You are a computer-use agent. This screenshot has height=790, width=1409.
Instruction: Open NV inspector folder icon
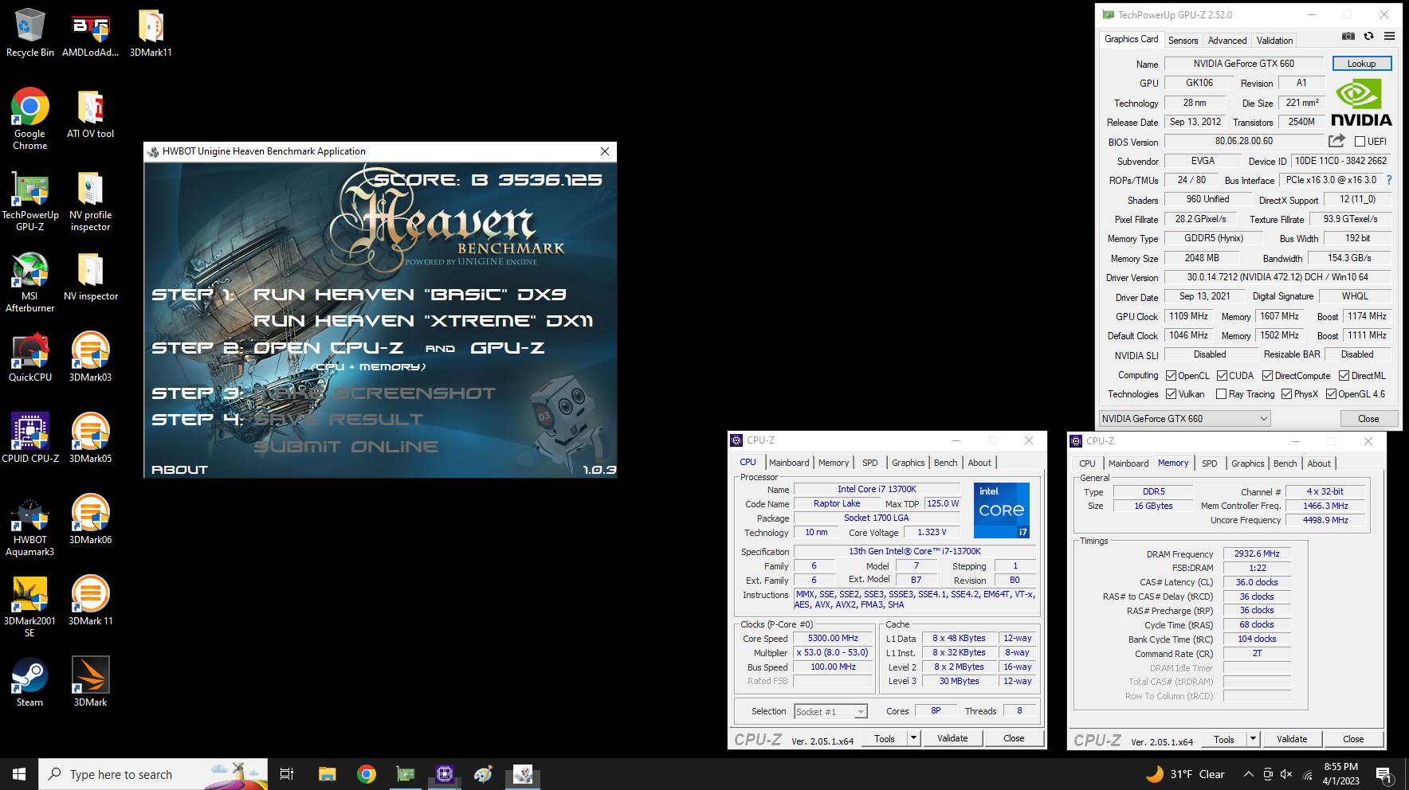click(90, 276)
